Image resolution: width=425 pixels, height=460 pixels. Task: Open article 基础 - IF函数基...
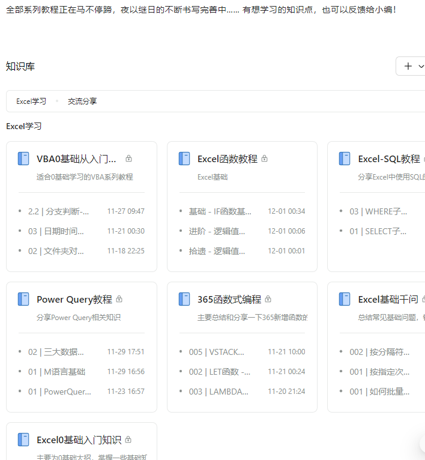pos(220,211)
